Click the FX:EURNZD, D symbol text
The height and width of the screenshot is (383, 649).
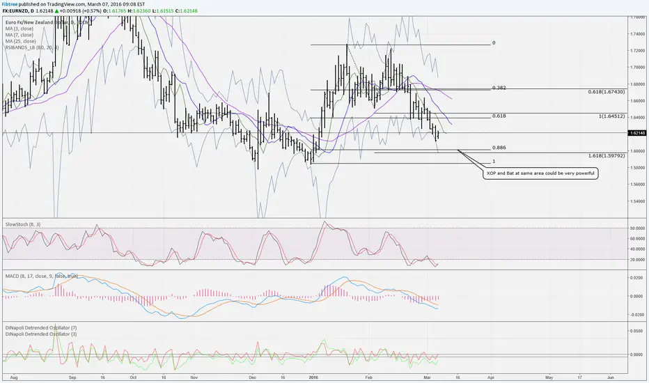[x=18, y=10]
